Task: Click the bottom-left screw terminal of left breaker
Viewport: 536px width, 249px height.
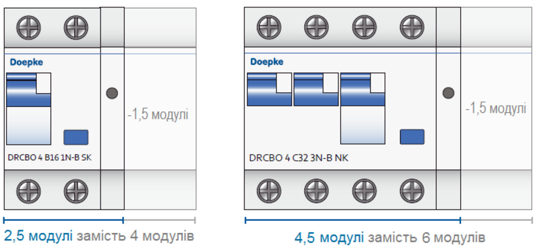Action: (x=28, y=191)
